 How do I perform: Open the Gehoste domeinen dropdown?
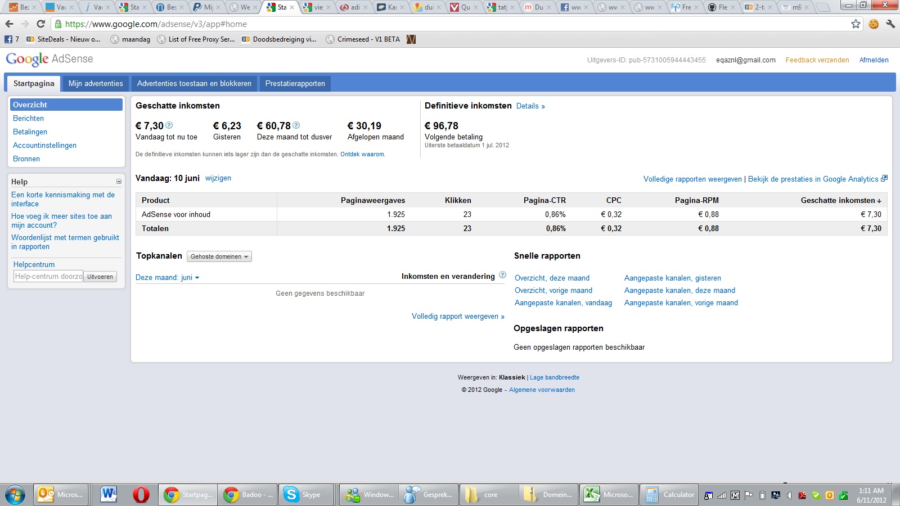click(x=219, y=256)
